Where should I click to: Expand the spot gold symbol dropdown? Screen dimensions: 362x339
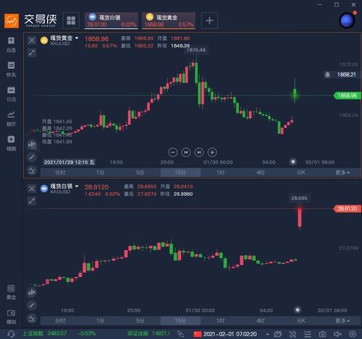(77, 38)
